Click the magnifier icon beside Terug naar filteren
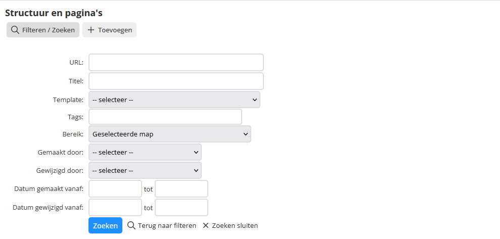The width and height of the screenshot is (500, 239). pos(131,226)
